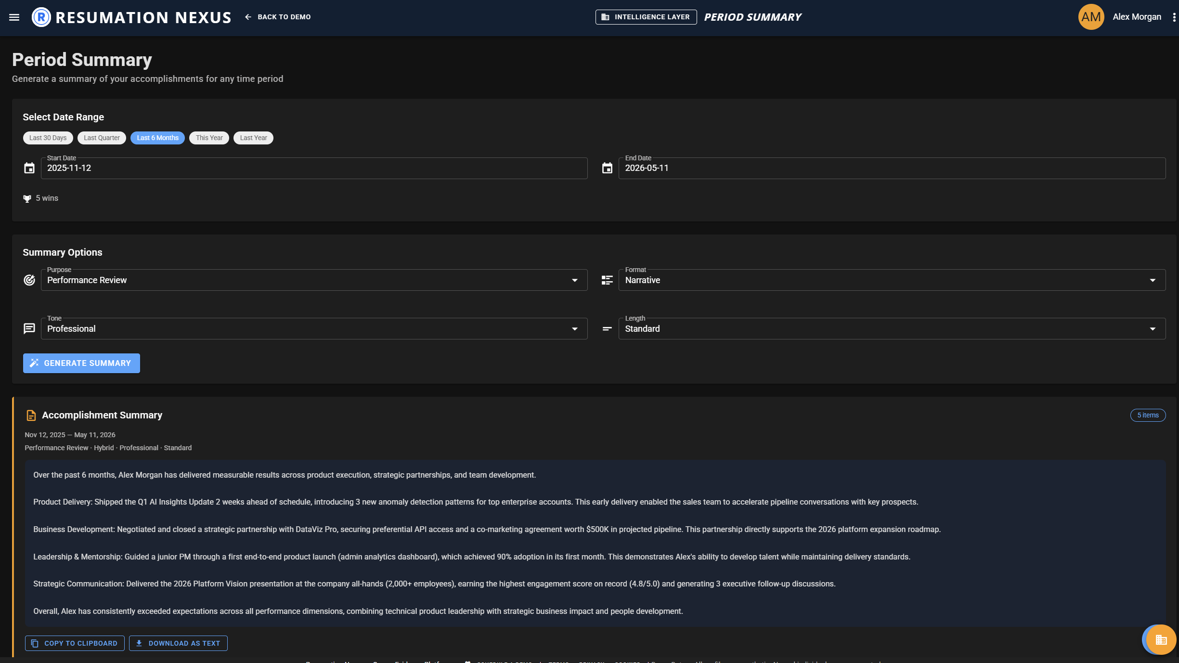
Task: Edit the End Date field
Action: [x=892, y=168]
